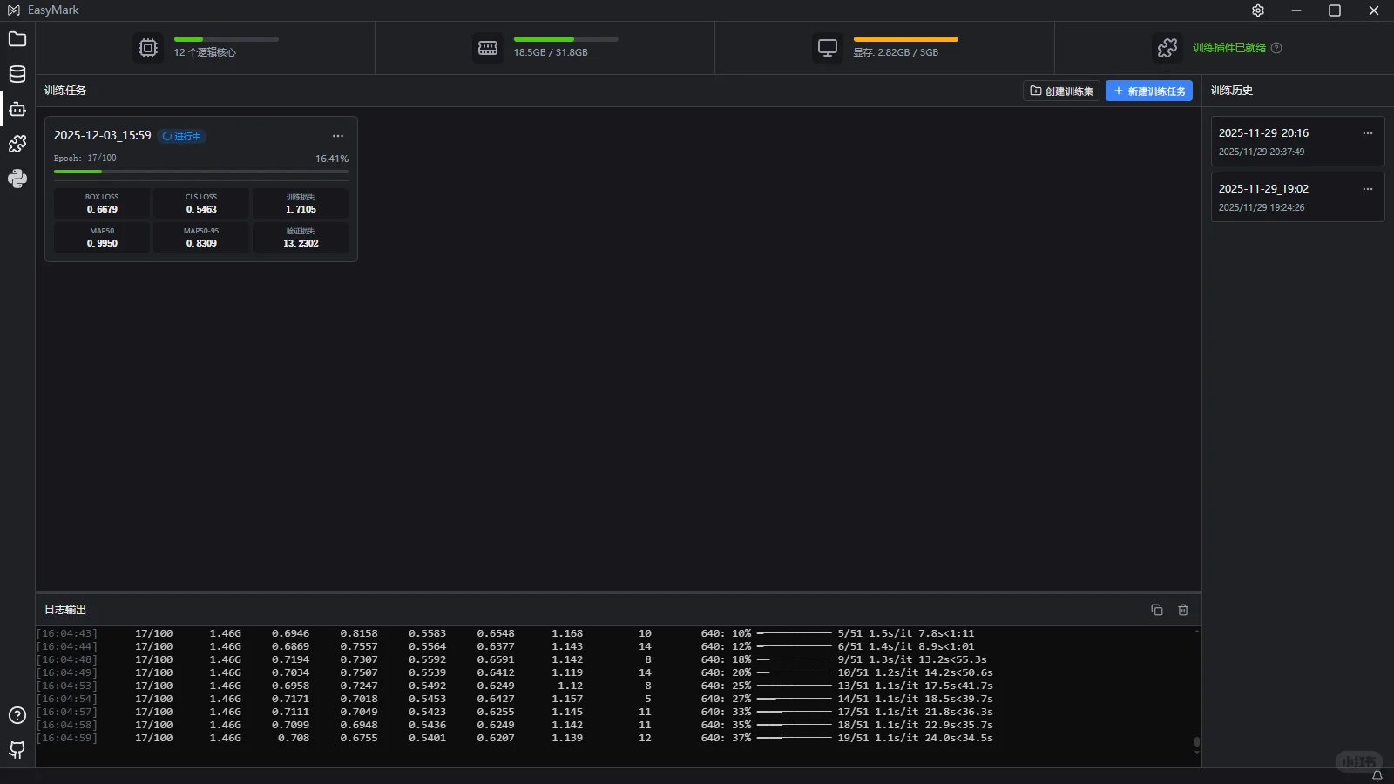
Task: Click history timestamp 2025/11/29 20:37:49
Action: [x=1262, y=152]
